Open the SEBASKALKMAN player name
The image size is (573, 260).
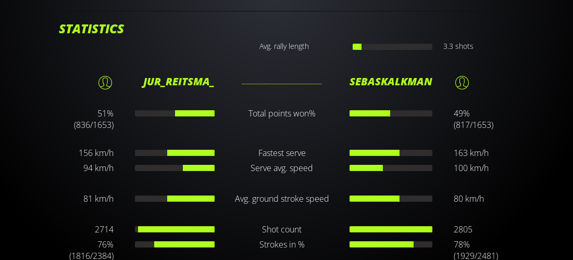pyautogui.click(x=391, y=82)
